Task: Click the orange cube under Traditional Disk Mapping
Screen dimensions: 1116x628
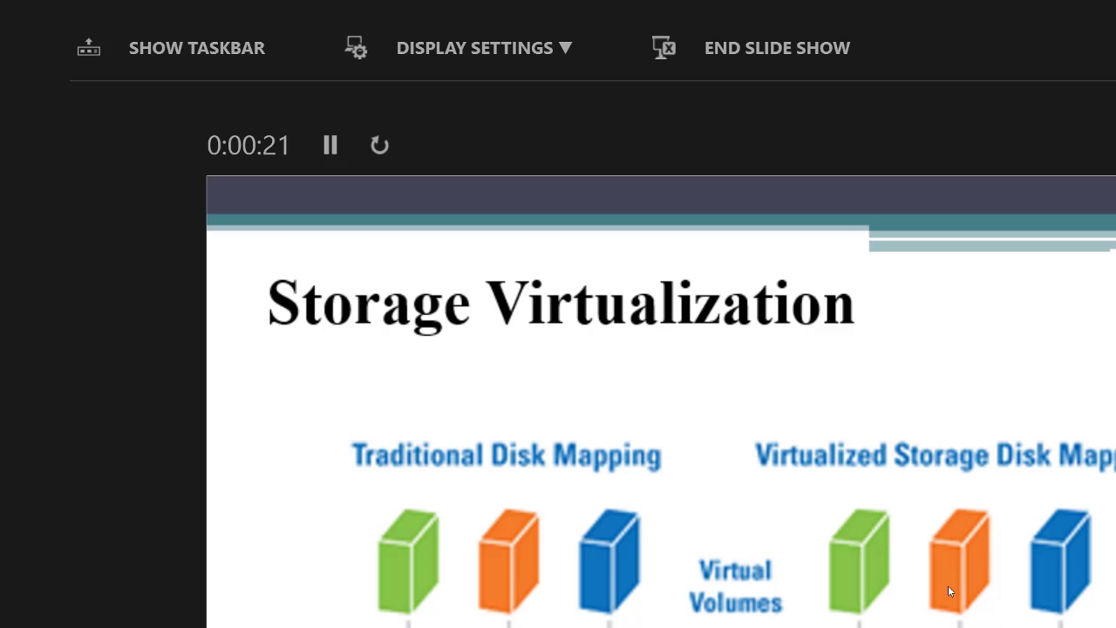Action: [x=508, y=561]
